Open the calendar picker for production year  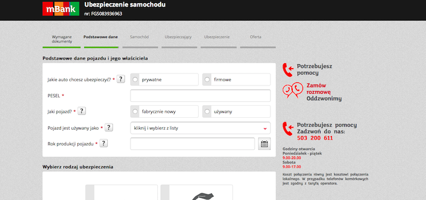(264, 144)
